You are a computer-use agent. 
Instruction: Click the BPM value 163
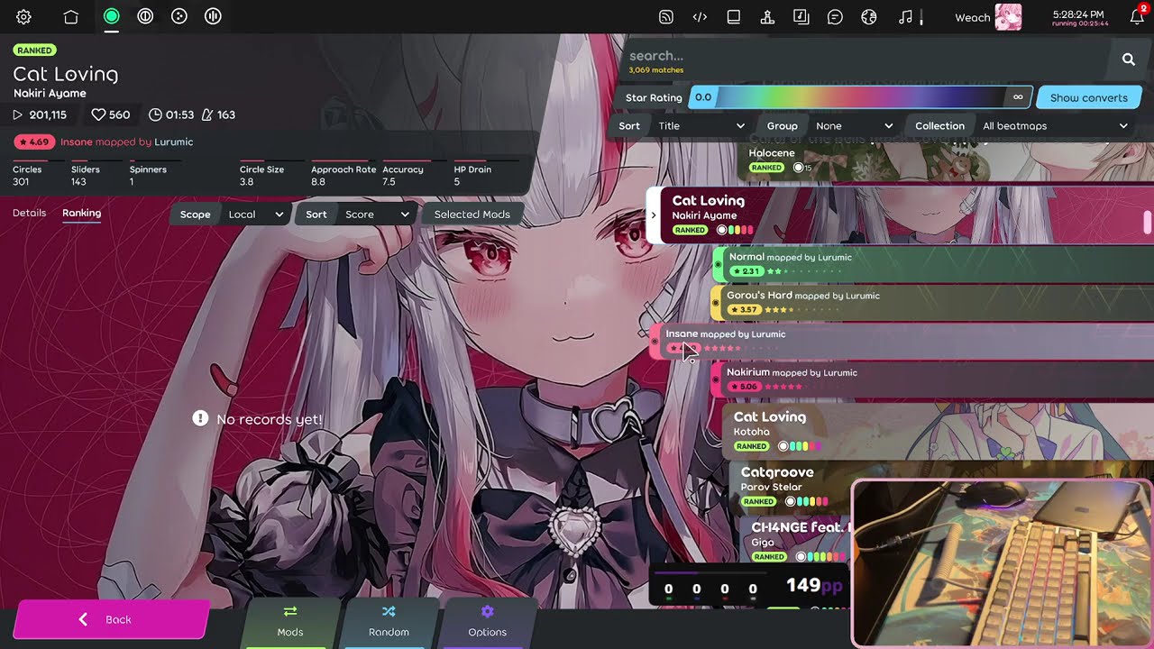(218, 114)
